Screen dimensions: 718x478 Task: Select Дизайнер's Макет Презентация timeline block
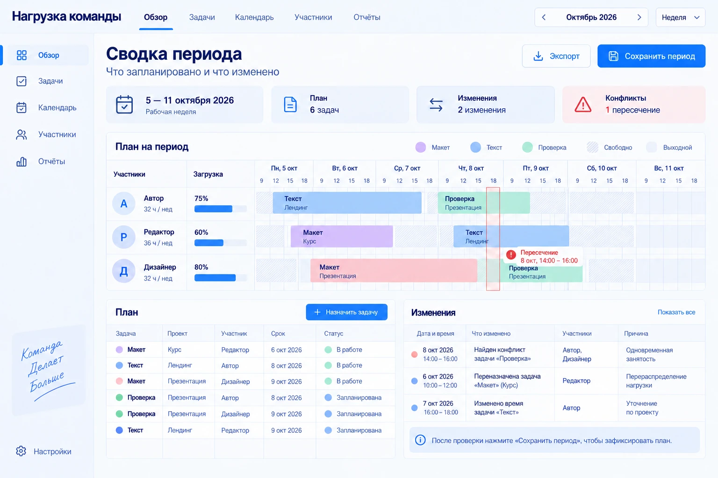tap(394, 271)
